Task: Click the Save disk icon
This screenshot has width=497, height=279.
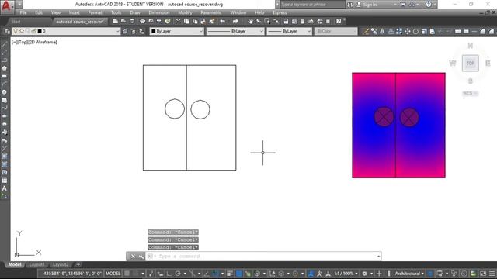Action: 132,21
